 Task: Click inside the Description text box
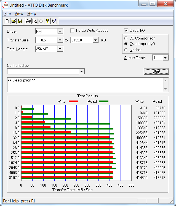[85, 85]
